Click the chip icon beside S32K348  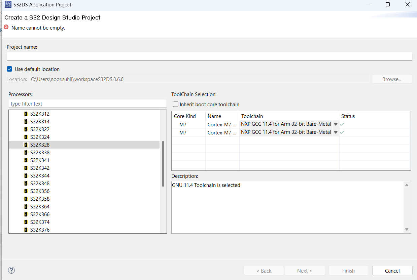tap(26, 184)
